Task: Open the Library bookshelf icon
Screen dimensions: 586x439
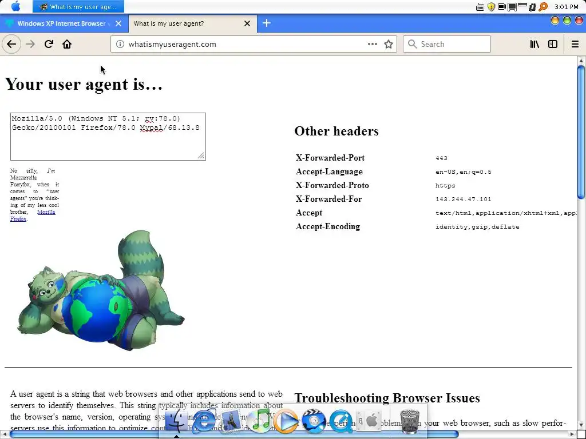Action: tap(534, 44)
